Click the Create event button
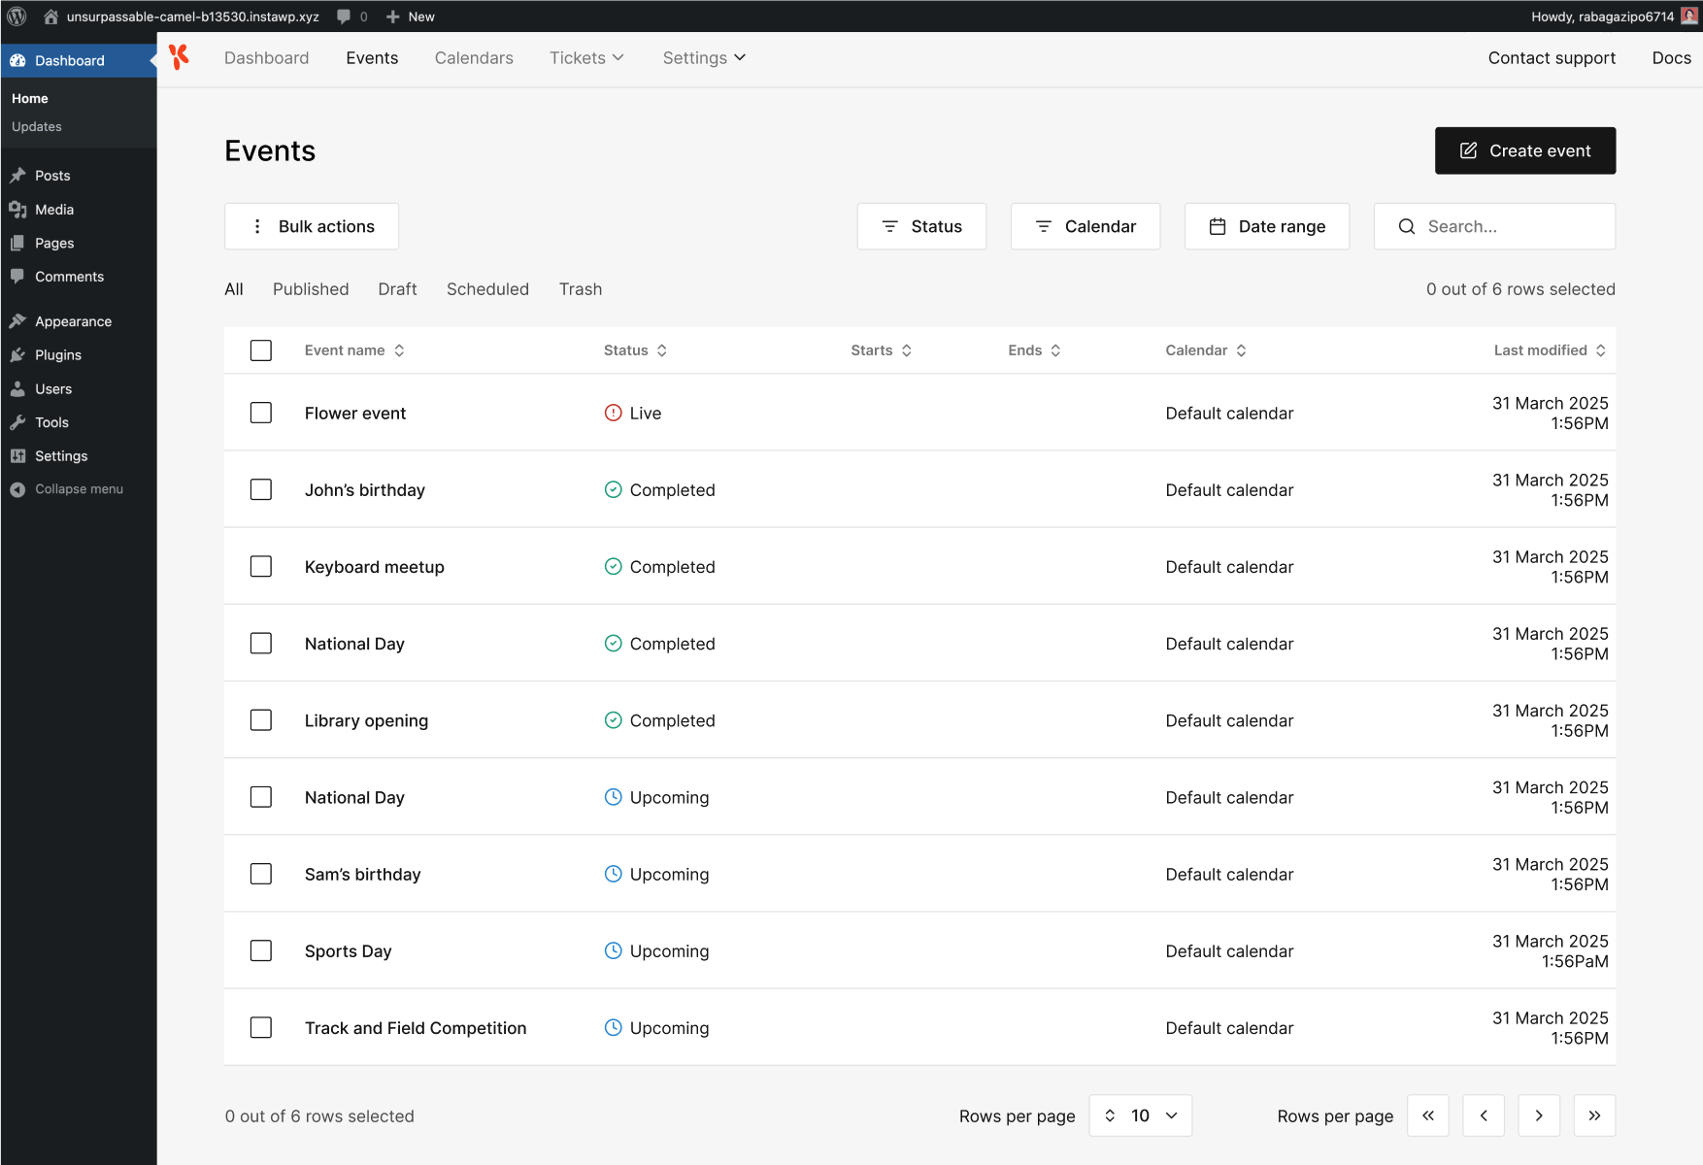1703x1165 pixels. point(1524,150)
